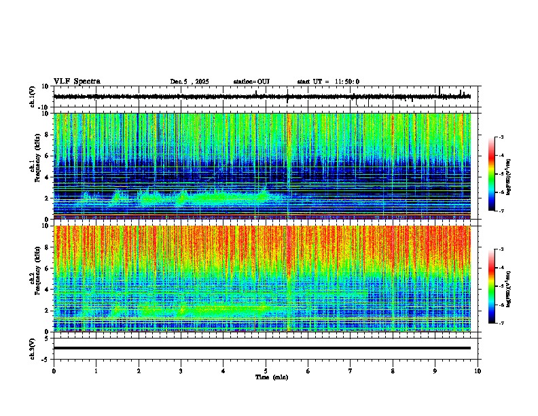The height and width of the screenshot is (416, 538).
Task: Click the date 'Dec. 5, 2025'
Action: [190, 82]
